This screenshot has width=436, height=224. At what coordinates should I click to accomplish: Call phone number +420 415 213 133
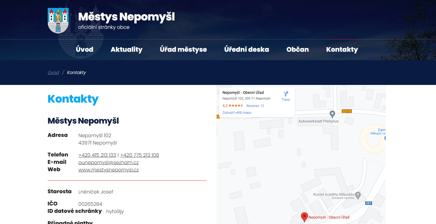tap(97, 155)
